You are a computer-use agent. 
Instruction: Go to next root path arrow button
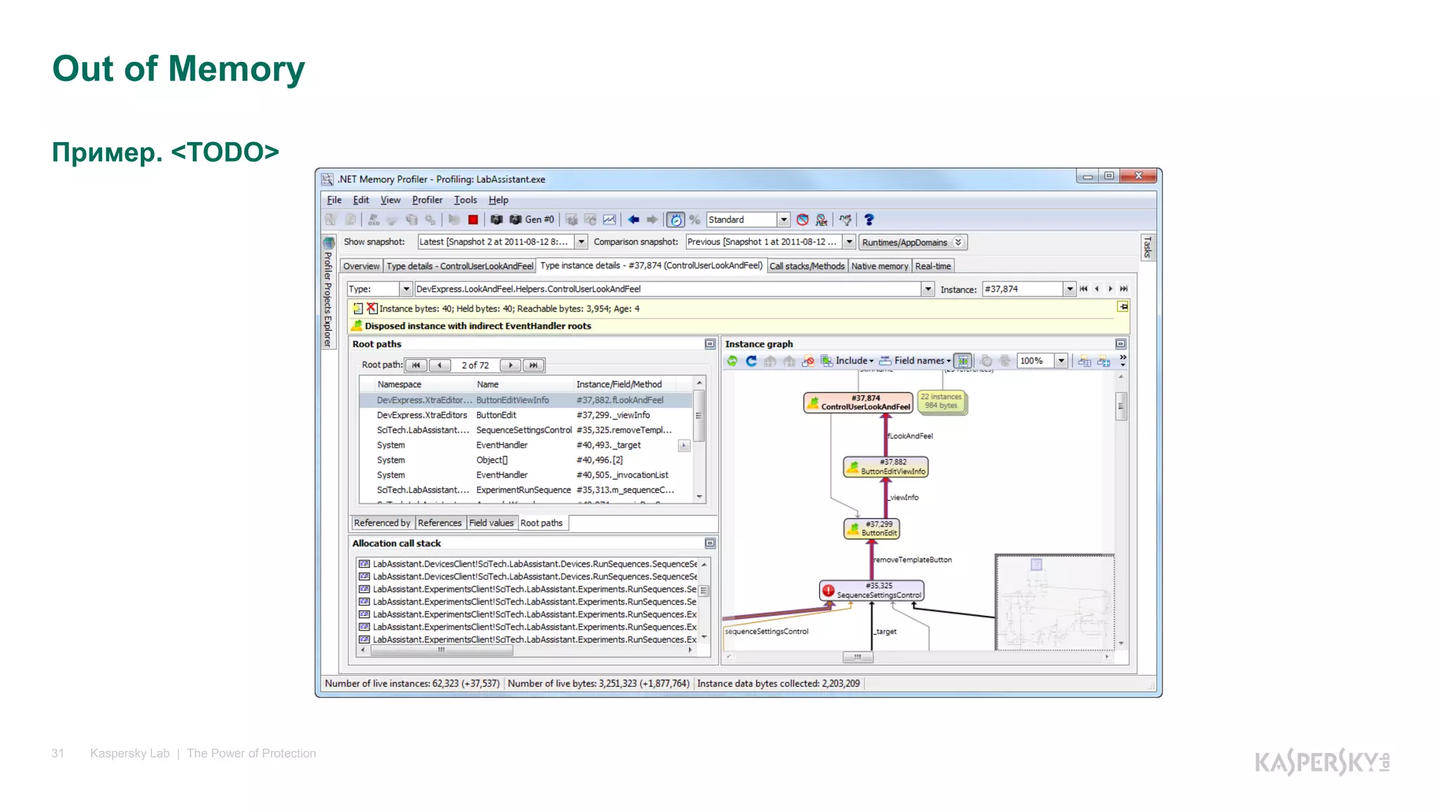pyautogui.click(x=510, y=366)
